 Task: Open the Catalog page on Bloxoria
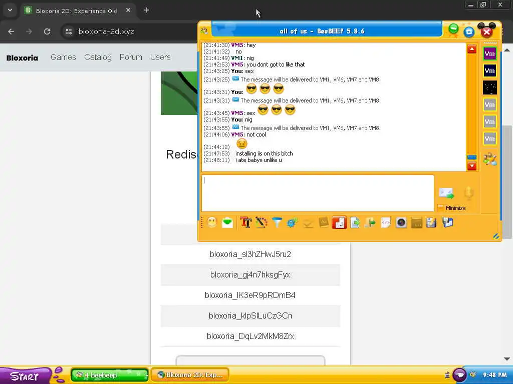click(98, 57)
